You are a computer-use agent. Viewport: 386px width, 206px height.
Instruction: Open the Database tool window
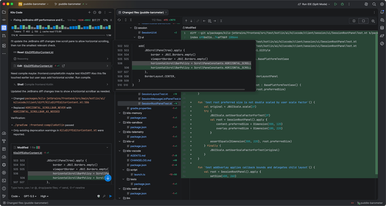(382, 28)
